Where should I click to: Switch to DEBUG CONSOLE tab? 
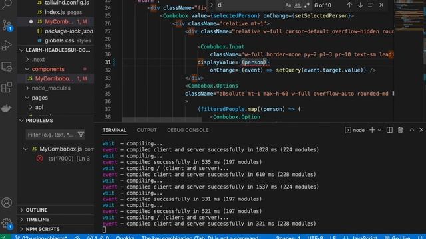[x=188, y=130]
